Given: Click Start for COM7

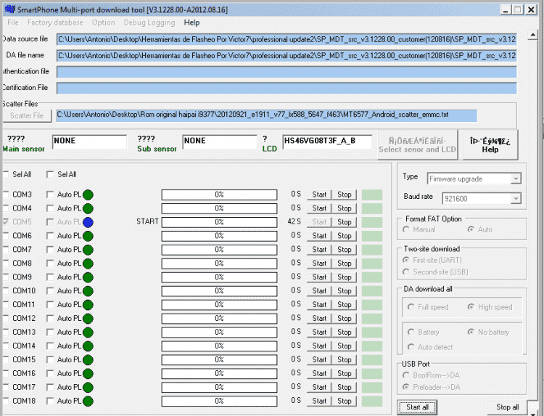Looking at the screenshot, I should tap(319, 250).
